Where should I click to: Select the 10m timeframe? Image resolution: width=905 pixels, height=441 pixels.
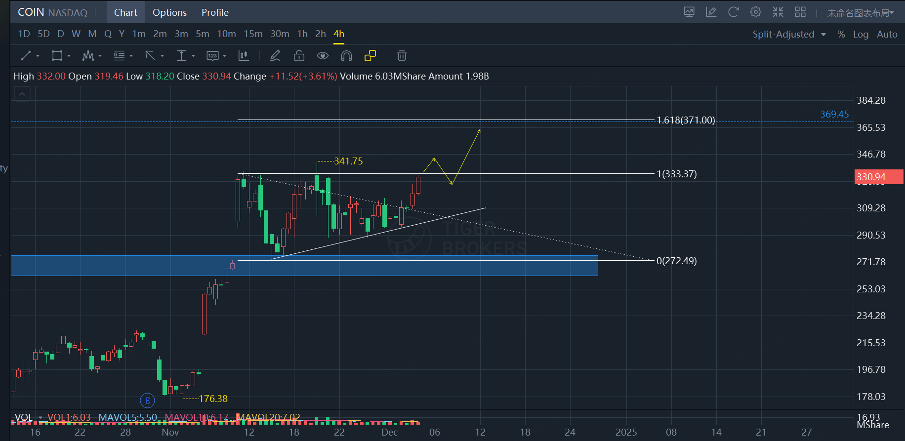[x=226, y=34]
